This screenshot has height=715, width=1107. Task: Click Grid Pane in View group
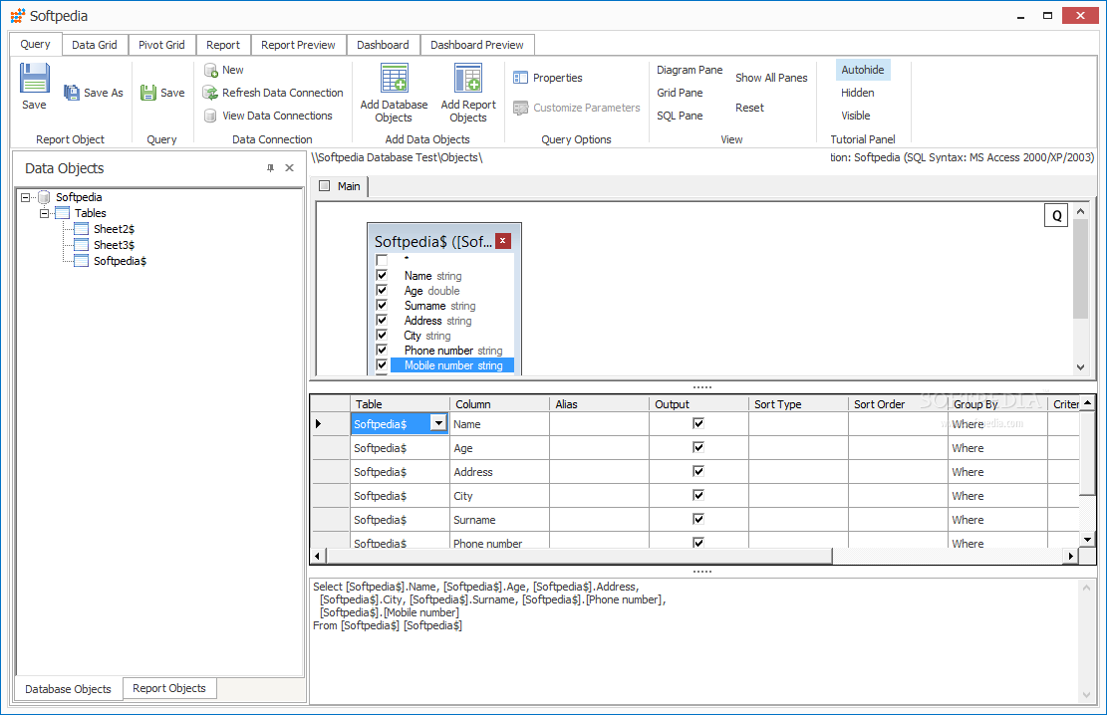coord(680,93)
